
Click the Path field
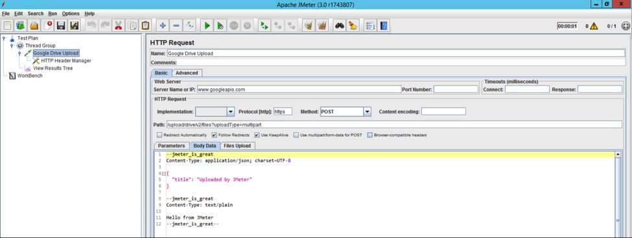394,125
